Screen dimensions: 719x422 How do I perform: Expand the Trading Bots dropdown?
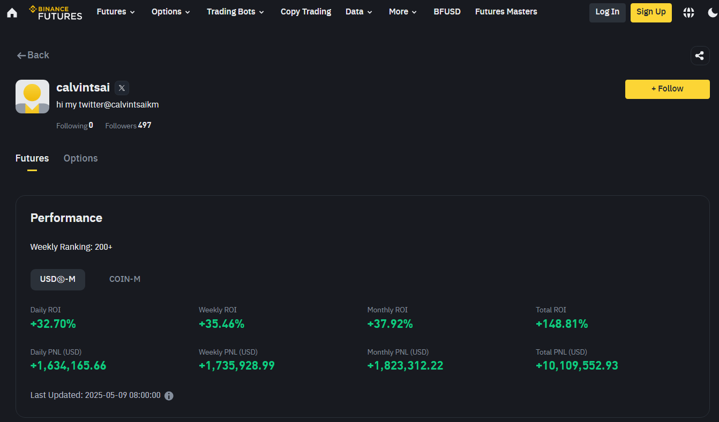[236, 12]
